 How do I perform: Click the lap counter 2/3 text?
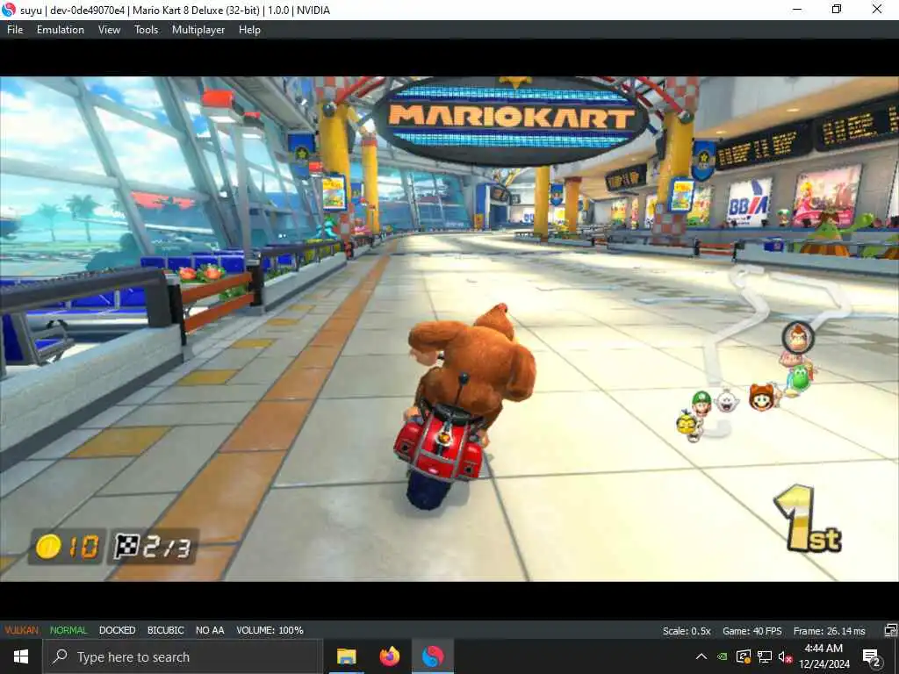pyautogui.click(x=166, y=548)
